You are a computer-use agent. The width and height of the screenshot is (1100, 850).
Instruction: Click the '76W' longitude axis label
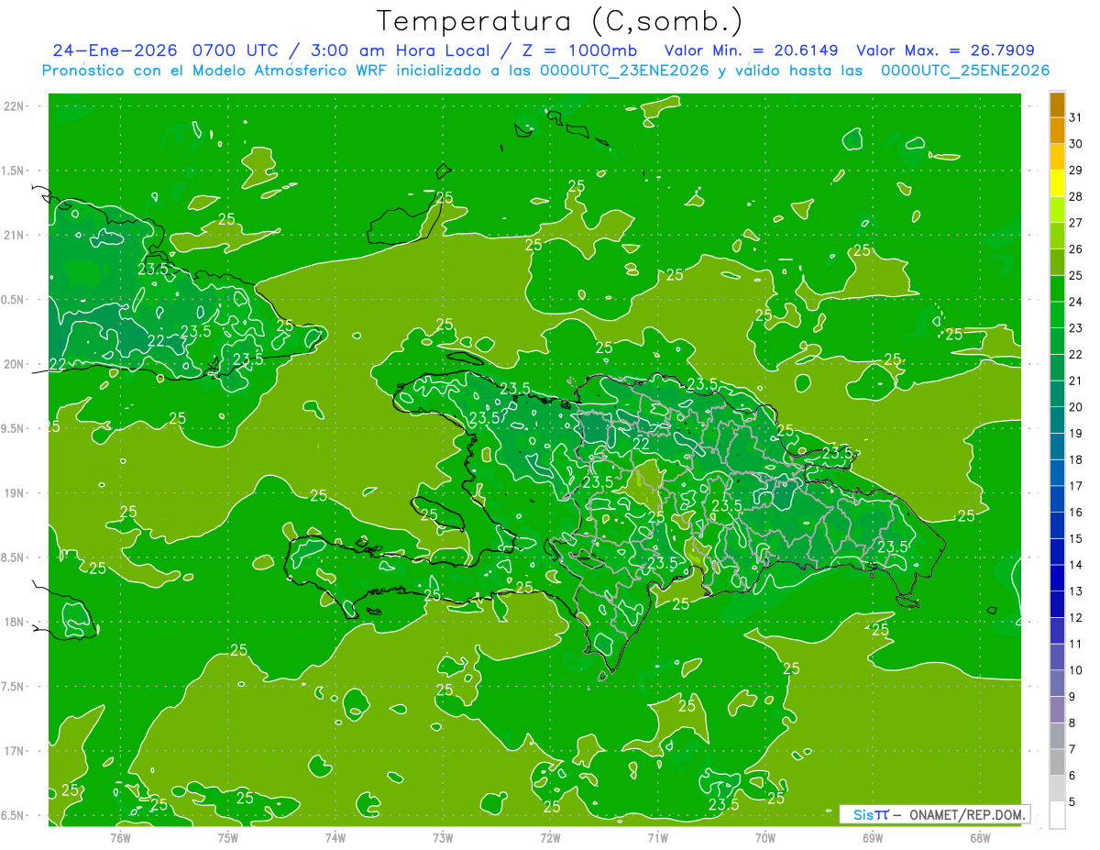pos(120,838)
